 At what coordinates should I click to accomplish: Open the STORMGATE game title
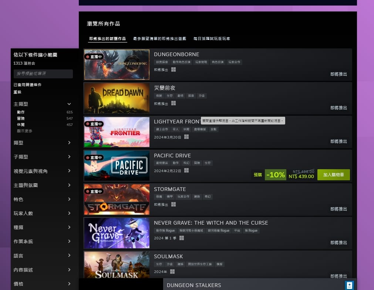click(170, 189)
